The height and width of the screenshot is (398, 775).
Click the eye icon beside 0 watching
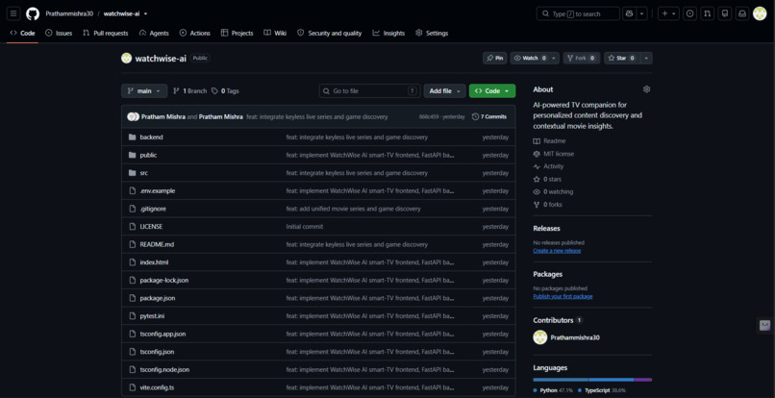537,192
